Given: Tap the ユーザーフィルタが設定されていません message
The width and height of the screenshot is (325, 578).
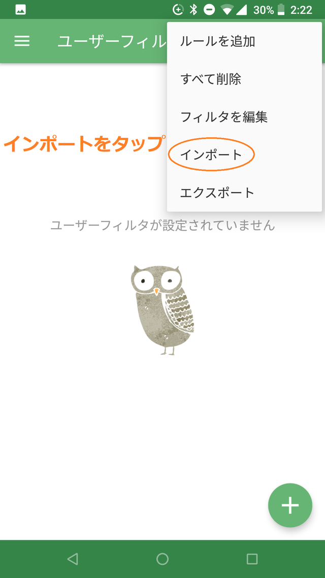Looking at the screenshot, I should [x=162, y=225].
